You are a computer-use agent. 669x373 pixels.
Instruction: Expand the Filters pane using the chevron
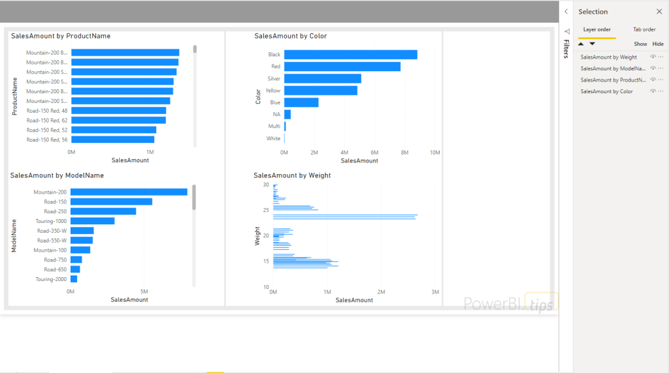tap(566, 12)
